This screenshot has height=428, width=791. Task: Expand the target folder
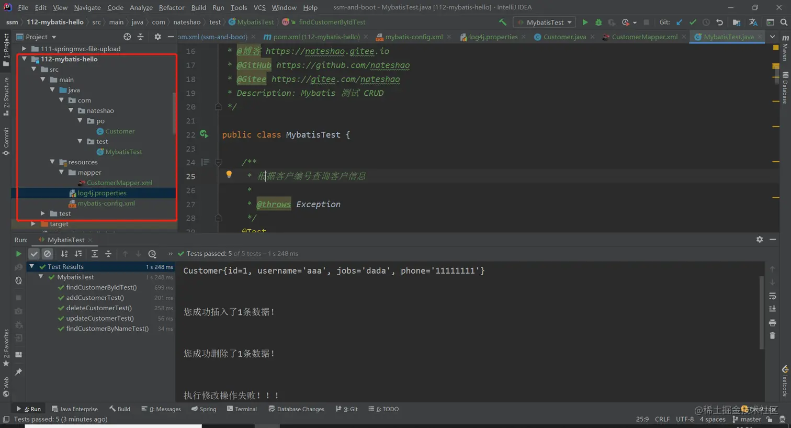33,224
